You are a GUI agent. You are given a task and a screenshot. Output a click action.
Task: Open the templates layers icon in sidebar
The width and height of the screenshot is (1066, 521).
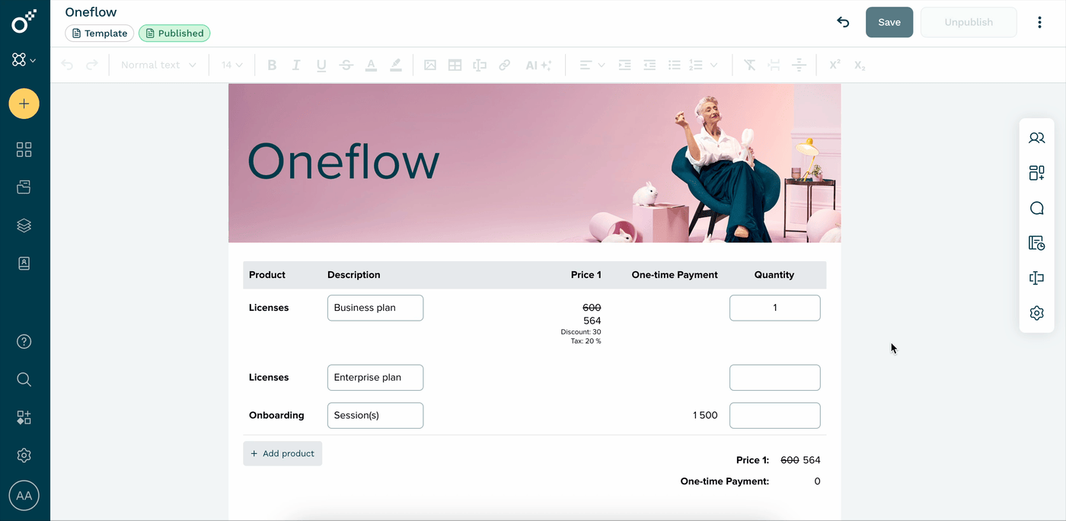point(24,225)
